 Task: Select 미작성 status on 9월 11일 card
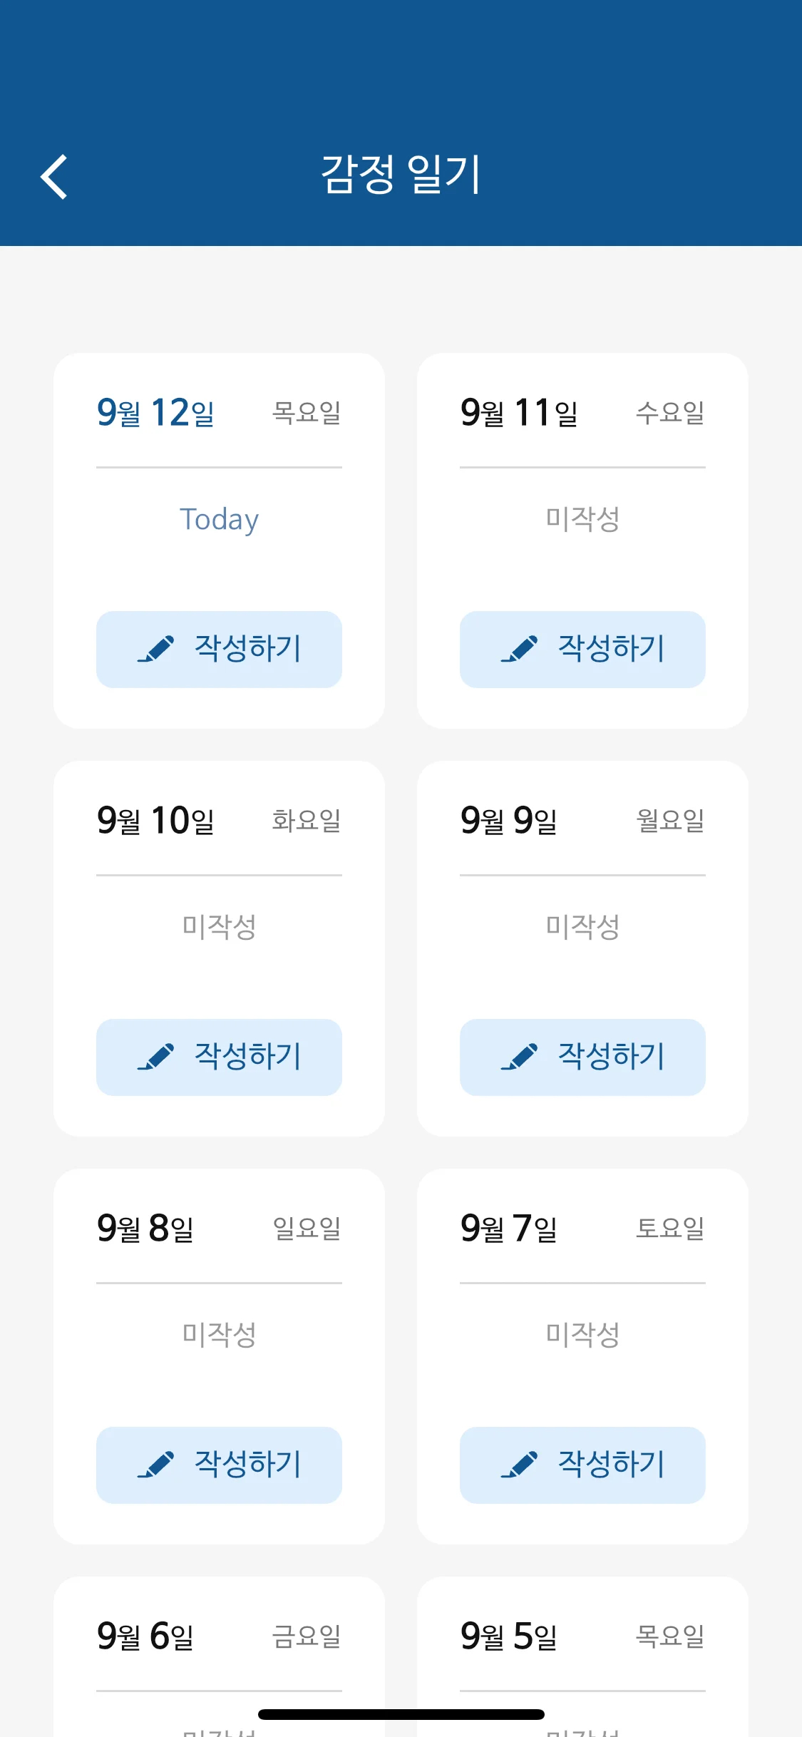(x=582, y=518)
